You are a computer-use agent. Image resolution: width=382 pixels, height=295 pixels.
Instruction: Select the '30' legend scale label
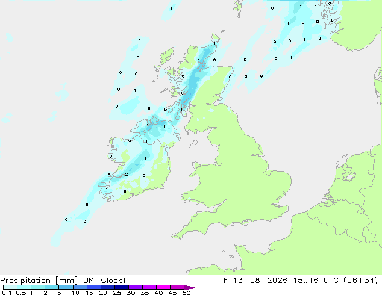131,293
